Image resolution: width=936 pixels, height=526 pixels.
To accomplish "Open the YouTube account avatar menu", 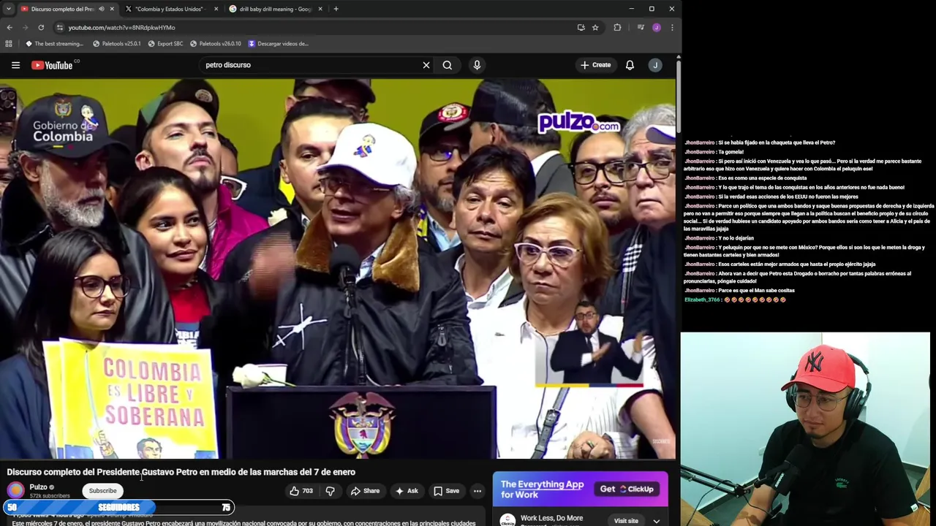I will (x=655, y=65).
